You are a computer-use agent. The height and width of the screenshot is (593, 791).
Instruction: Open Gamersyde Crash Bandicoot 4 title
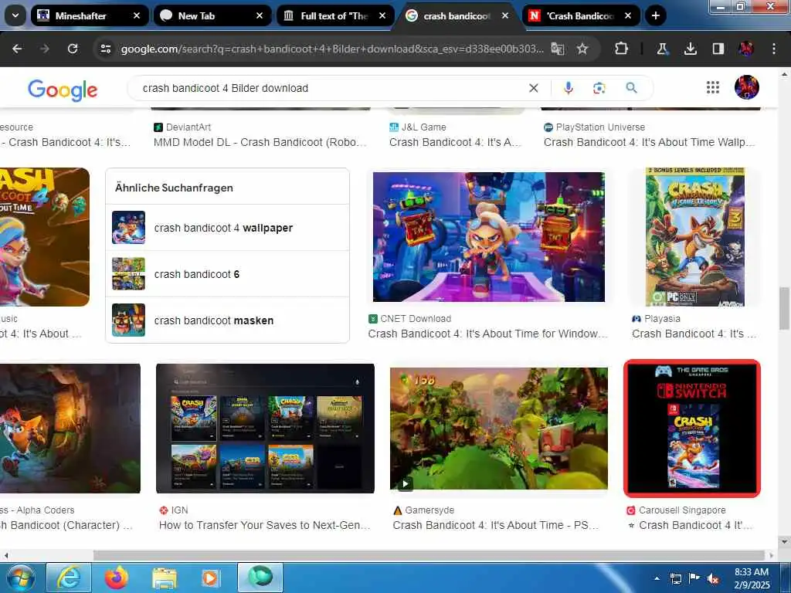(495, 525)
